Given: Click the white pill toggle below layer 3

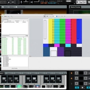Looking at the screenshot, I should click(x=83, y=87).
